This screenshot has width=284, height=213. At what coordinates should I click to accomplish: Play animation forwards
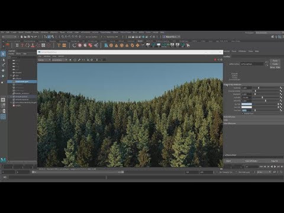(275, 167)
